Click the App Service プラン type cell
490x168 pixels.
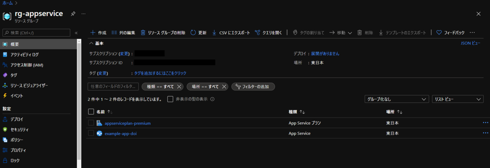pos(305,123)
